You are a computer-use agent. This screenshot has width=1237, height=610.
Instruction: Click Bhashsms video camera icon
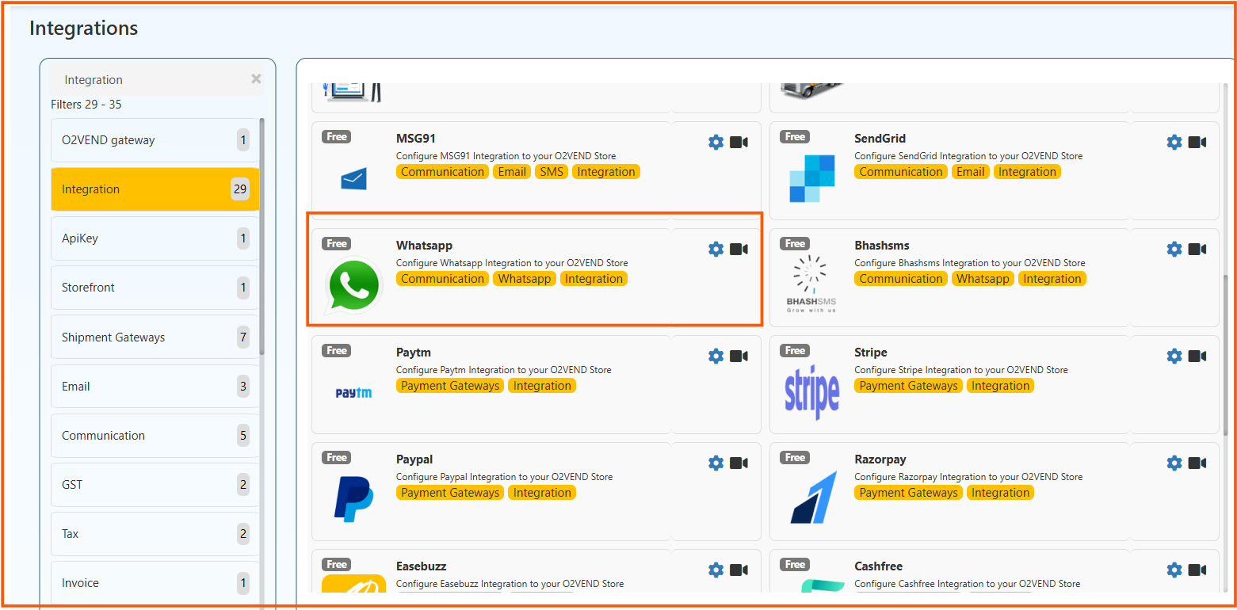[x=1197, y=250]
